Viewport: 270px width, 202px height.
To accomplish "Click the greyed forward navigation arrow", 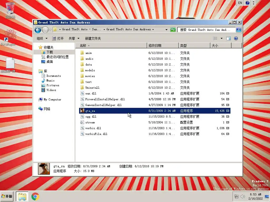I will pos(45,30).
